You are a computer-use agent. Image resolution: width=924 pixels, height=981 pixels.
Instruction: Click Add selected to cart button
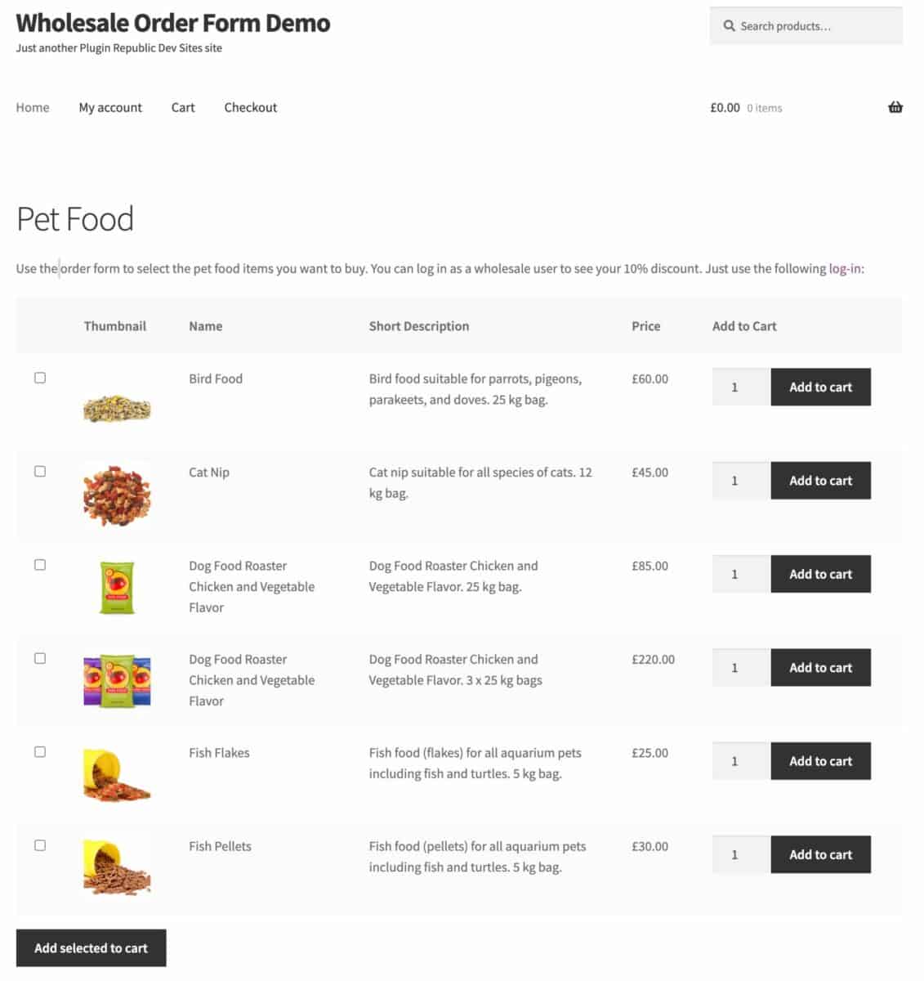click(x=91, y=947)
